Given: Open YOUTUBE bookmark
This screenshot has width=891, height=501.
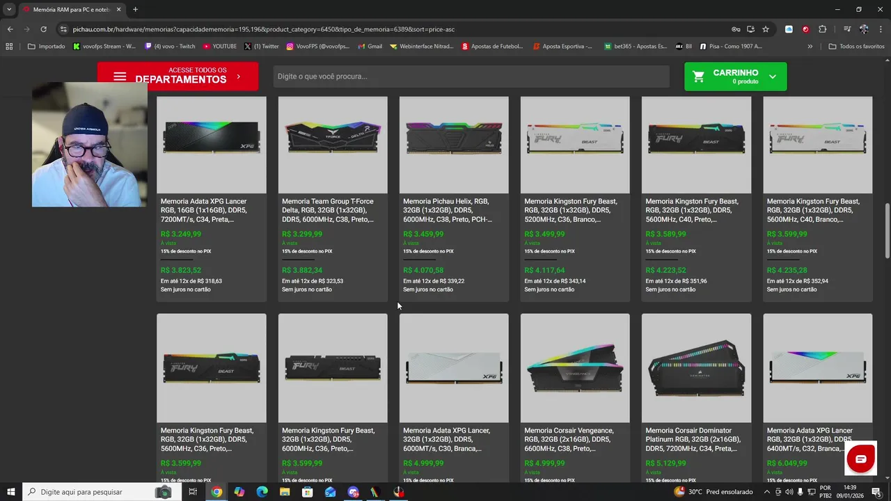Looking at the screenshot, I should coord(219,47).
